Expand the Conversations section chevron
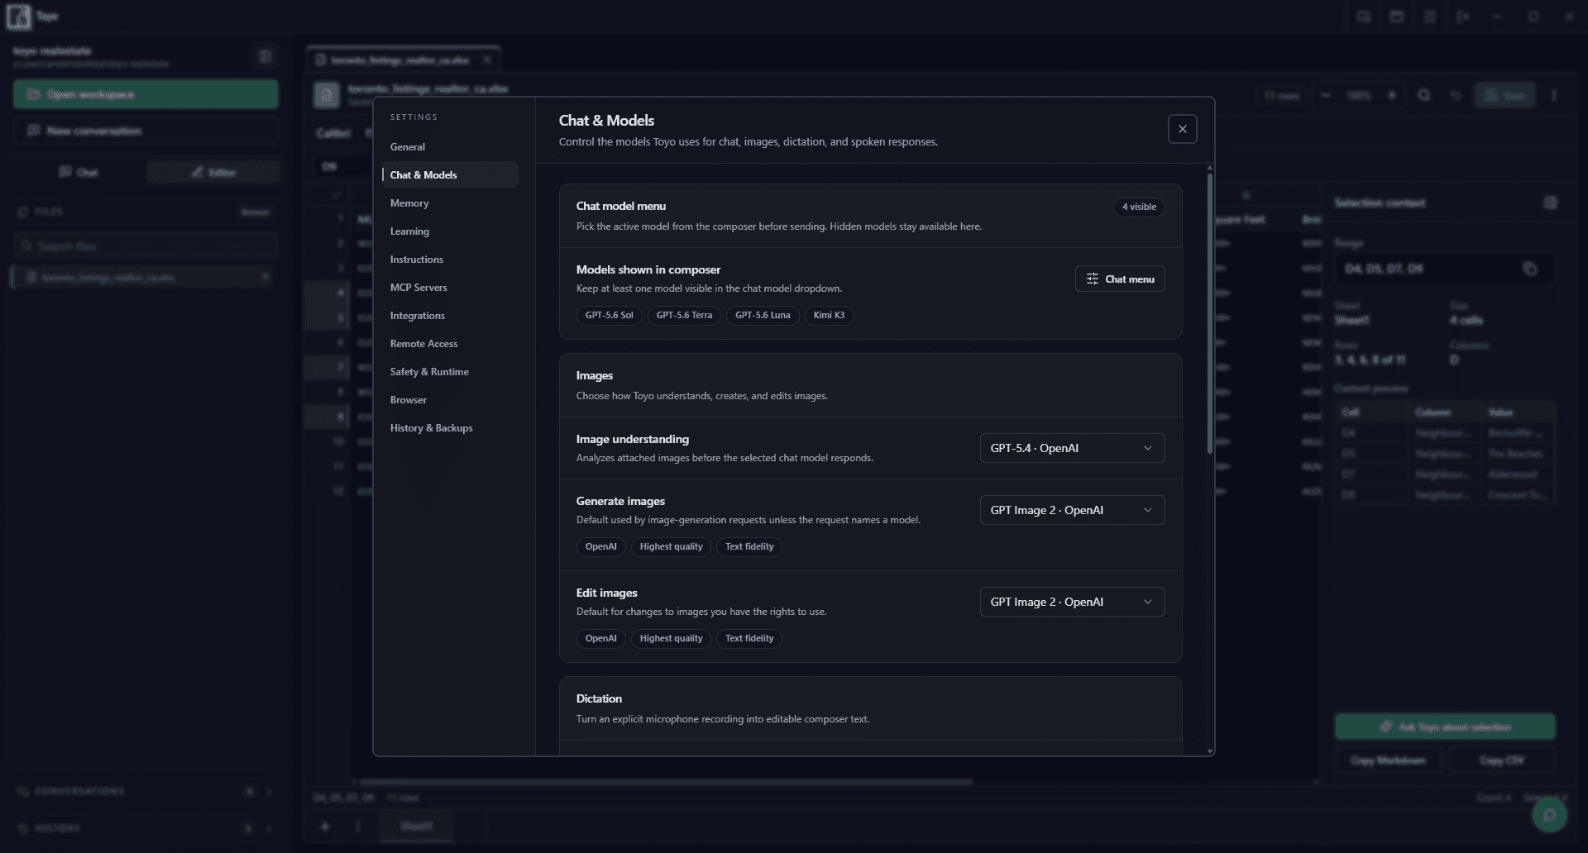 [x=269, y=791]
